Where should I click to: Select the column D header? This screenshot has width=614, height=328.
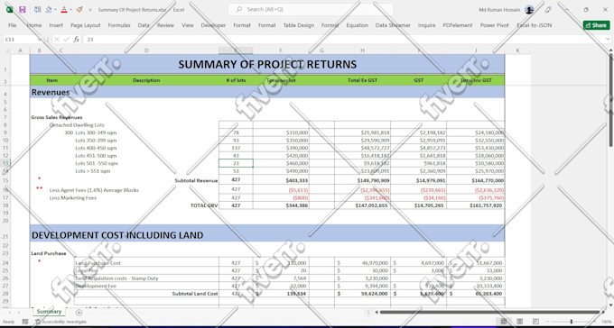point(146,50)
